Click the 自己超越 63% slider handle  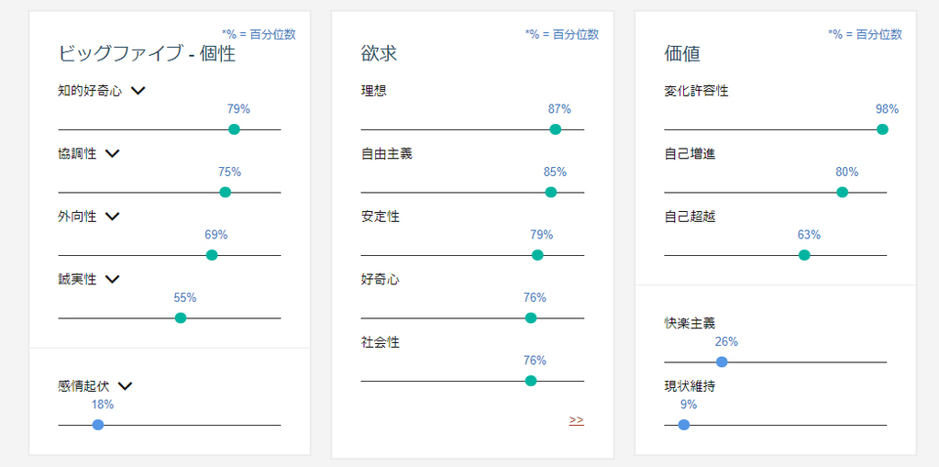pyautogui.click(x=804, y=255)
